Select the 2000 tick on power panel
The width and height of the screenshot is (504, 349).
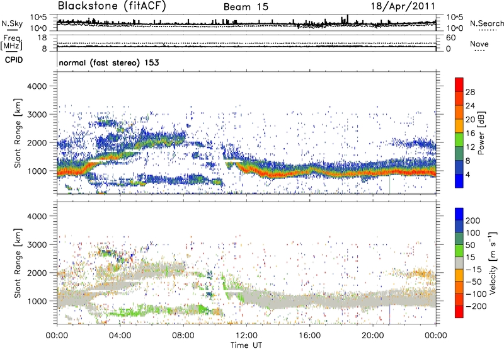click(37, 142)
